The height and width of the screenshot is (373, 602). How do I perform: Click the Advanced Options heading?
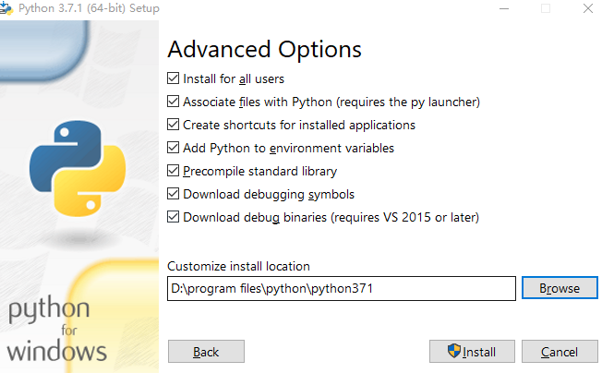pos(264,50)
